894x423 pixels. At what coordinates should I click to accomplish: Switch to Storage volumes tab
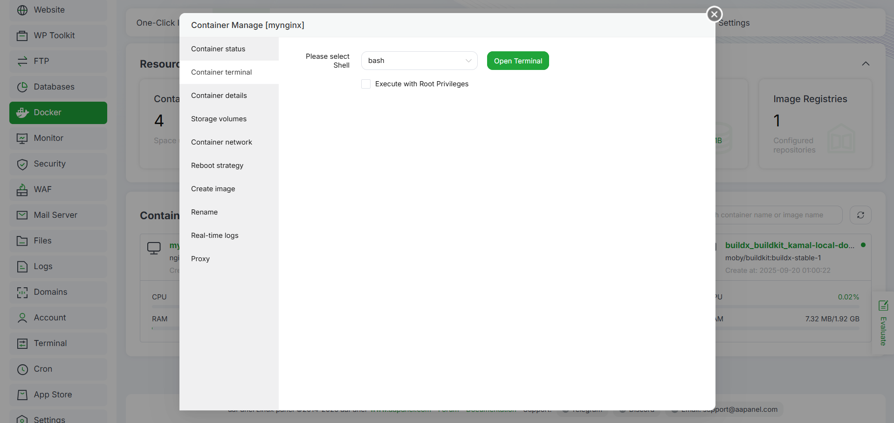tap(229, 119)
